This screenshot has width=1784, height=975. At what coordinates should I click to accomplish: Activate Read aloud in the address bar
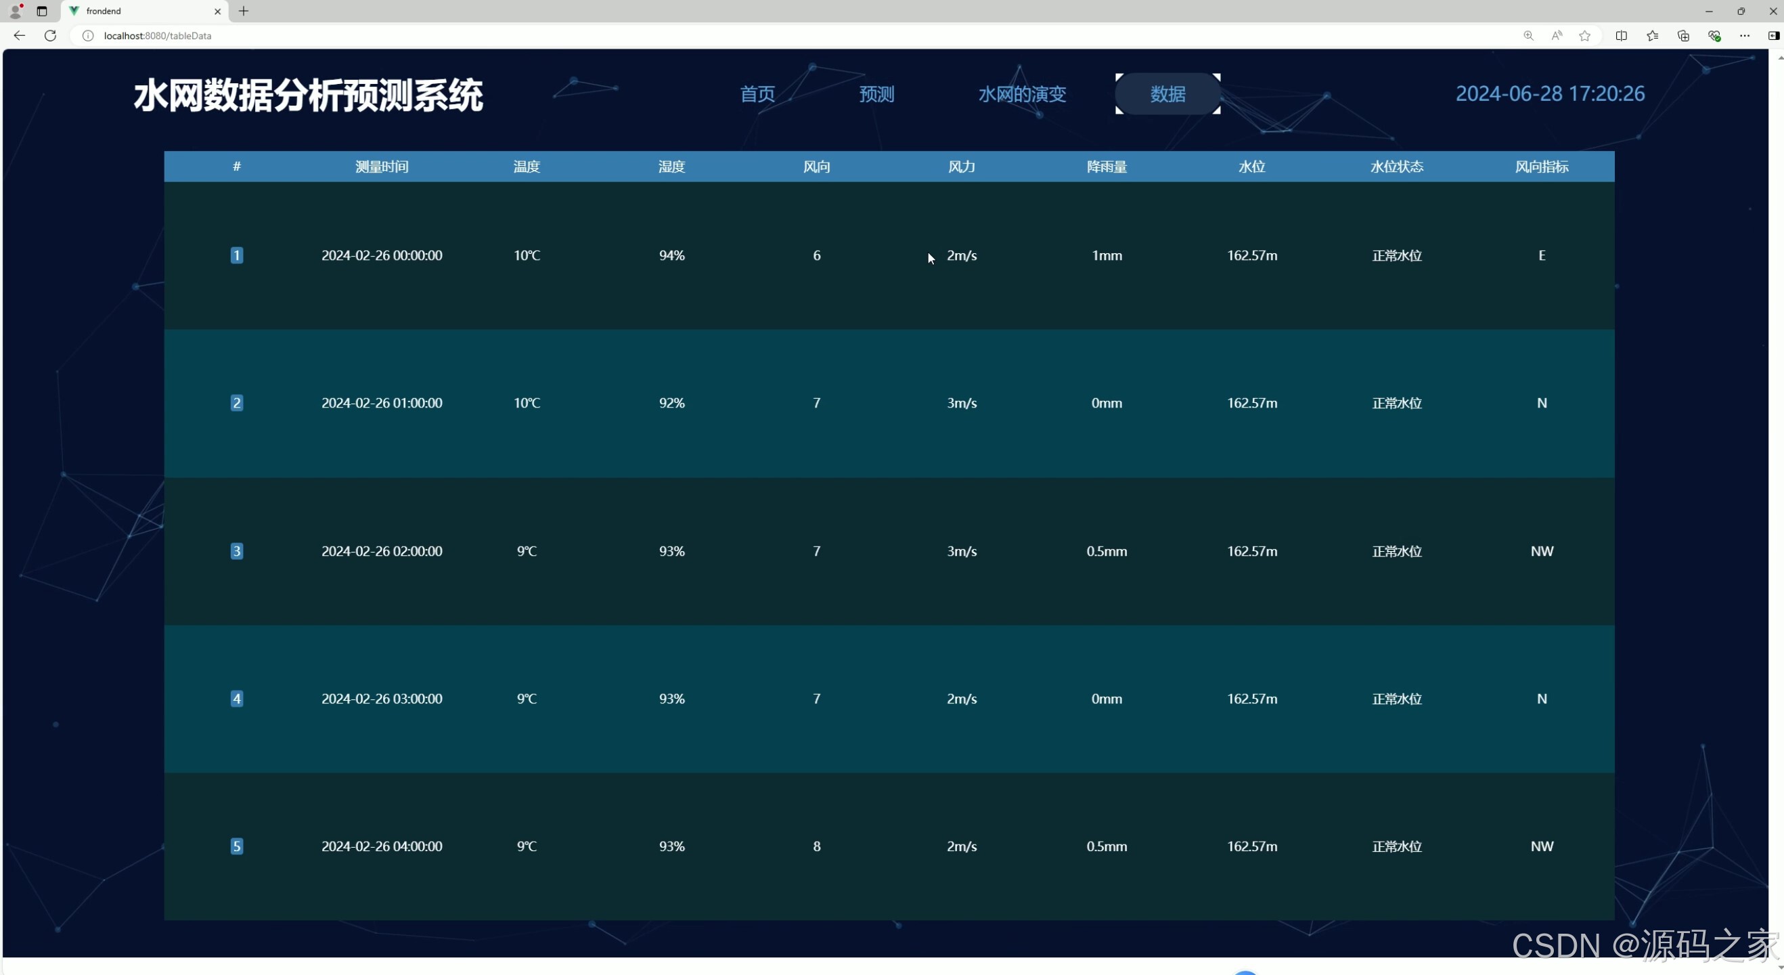(x=1557, y=35)
